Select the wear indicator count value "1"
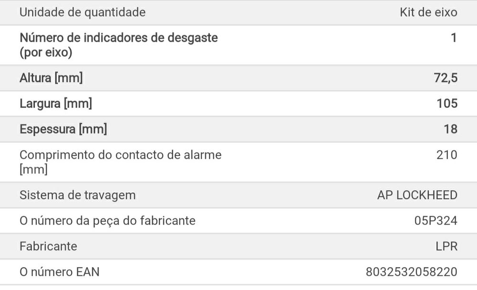 click(x=454, y=38)
